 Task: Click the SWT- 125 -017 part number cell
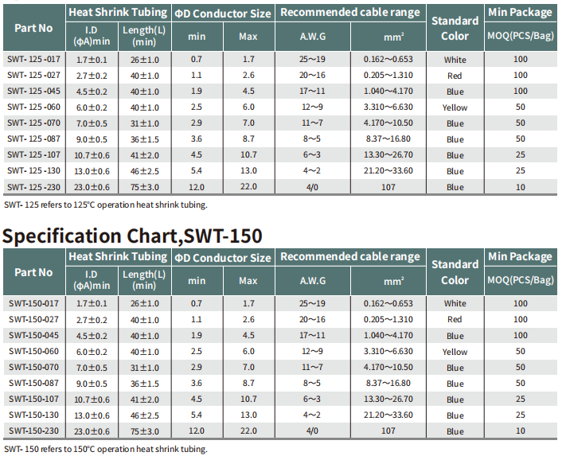(33, 60)
